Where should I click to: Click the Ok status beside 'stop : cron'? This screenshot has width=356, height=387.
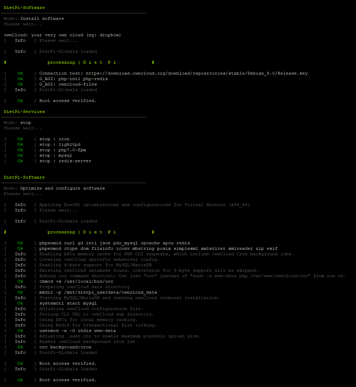(20, 139)
